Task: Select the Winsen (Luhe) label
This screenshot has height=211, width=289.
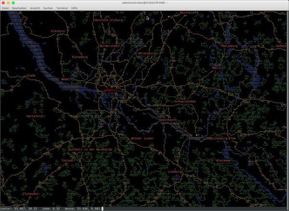Action: 142,138
